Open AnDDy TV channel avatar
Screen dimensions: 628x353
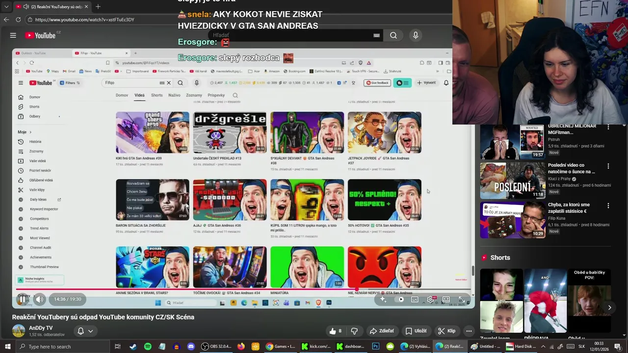click(19, 331)
